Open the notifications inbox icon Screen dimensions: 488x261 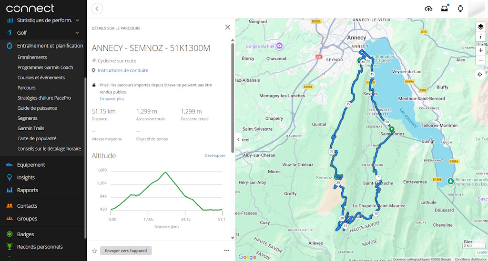coord(444,9)
